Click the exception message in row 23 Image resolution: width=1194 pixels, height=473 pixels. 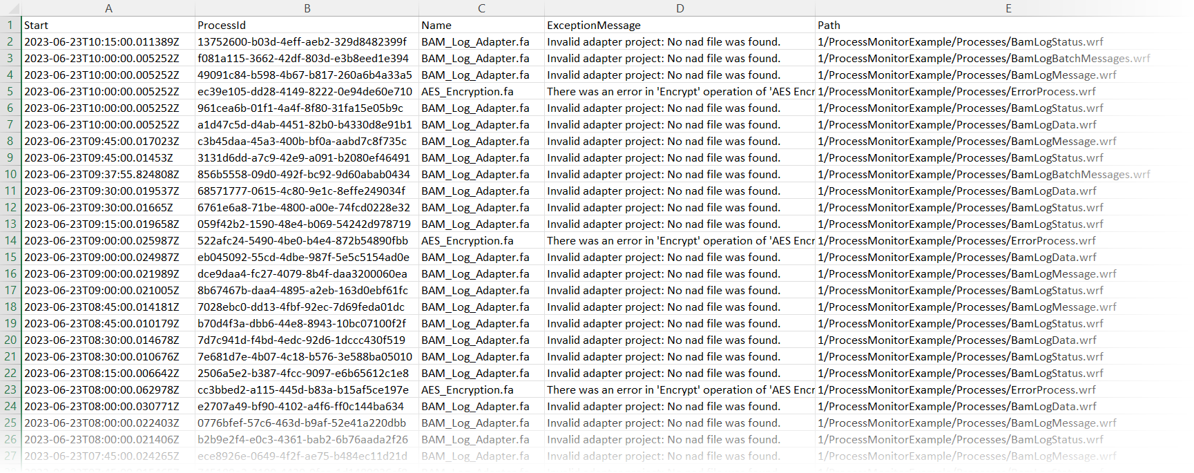pyautogui.click(x=680, y=390)
